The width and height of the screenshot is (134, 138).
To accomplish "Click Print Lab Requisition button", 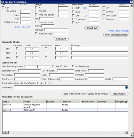I will click(x=116, y=35).
